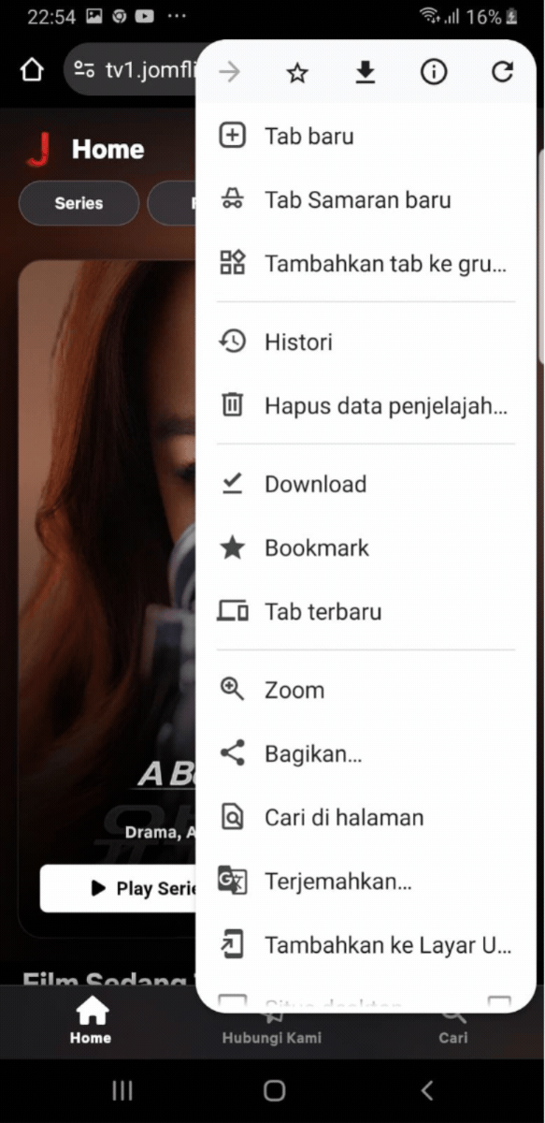Image resolution: width=545 pixels, height=1123 pixels.
Task: Open Tab baru menu entry
Action: (x=366, y=136)
